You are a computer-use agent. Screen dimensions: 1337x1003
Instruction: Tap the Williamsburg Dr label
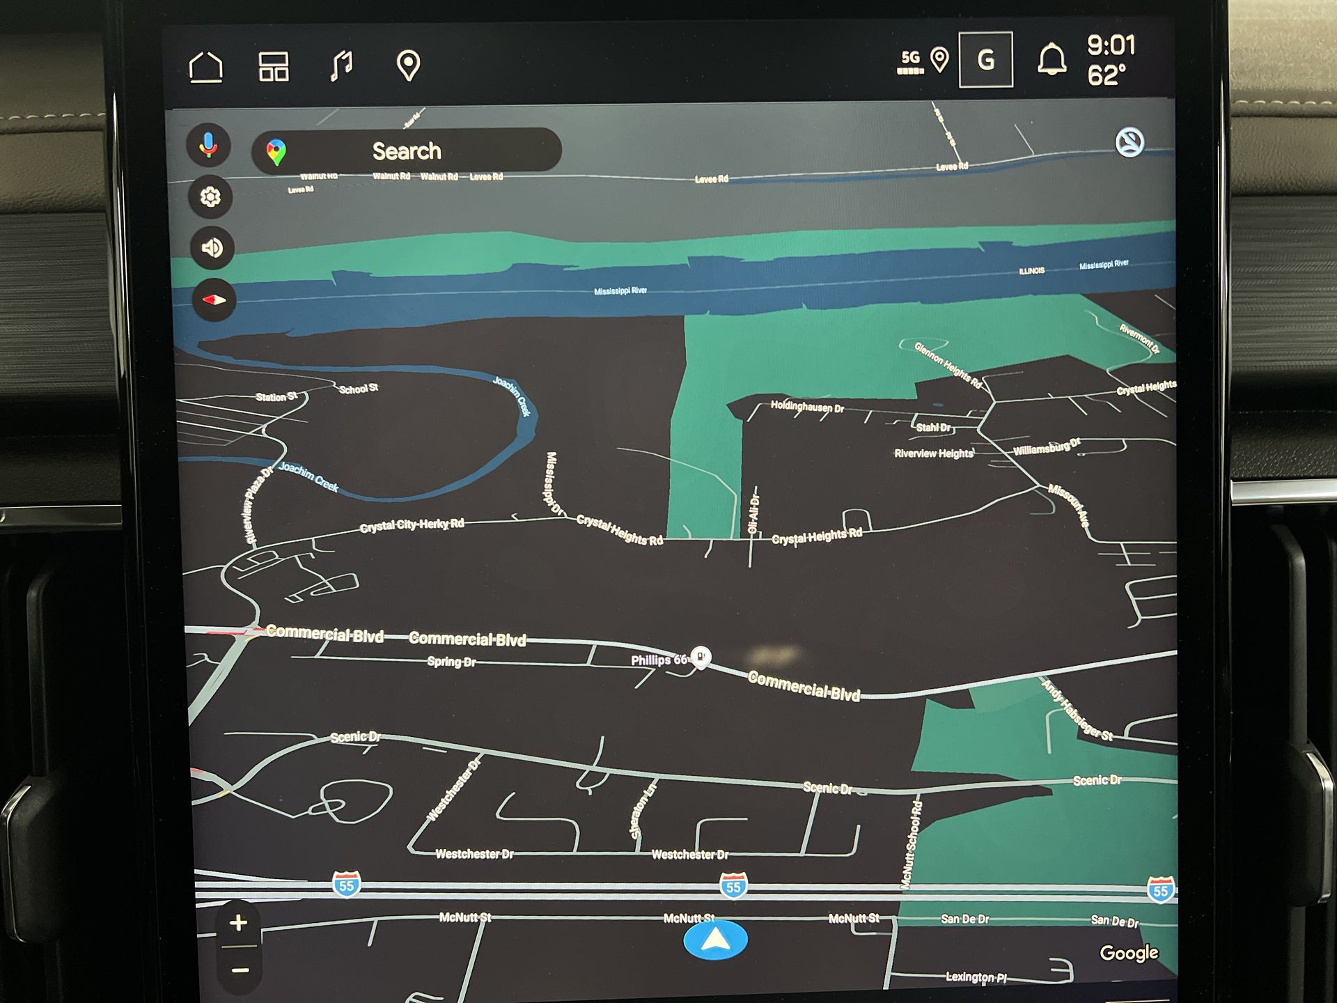[1047, 446]
